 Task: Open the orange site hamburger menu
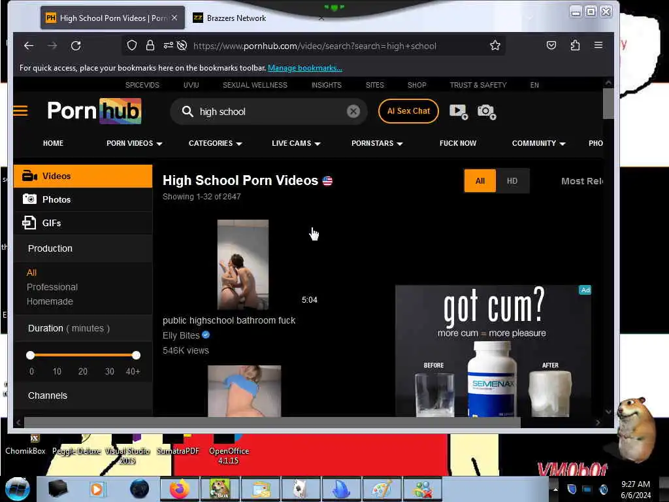(x=20, y=111)
